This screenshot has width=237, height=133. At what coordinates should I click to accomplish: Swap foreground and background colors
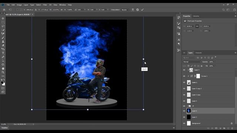pyautogui.click(x=4, y=79)
